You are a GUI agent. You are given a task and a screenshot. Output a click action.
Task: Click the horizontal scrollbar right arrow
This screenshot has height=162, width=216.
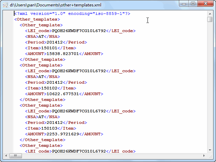(204, 156)
